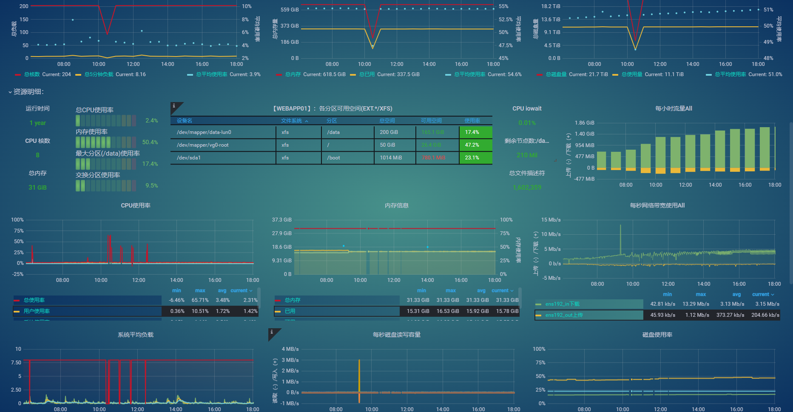The height and width of the screenshot is (412, 793).
Task: Sort 内存信息 legend by max column
Action: [x=451, y=291]
